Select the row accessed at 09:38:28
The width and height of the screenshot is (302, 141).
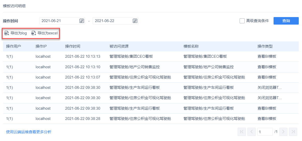(151, 119)
